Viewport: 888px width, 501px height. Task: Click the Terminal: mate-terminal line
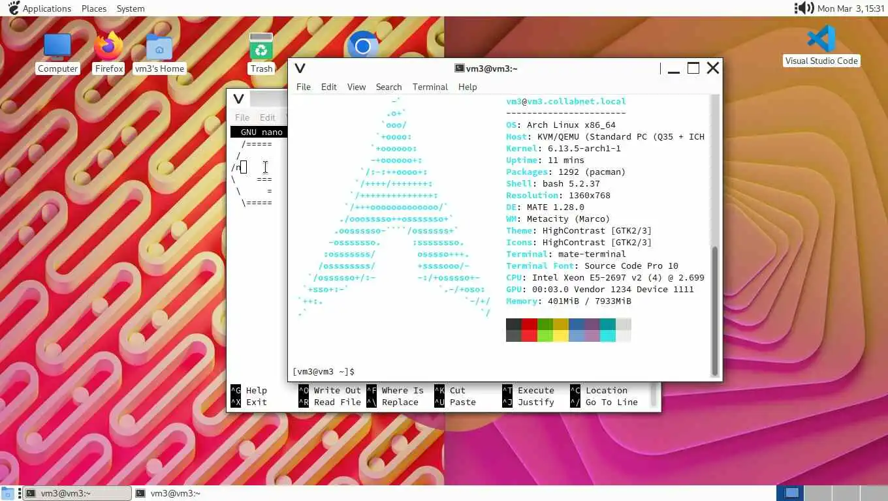pos(566,254)
